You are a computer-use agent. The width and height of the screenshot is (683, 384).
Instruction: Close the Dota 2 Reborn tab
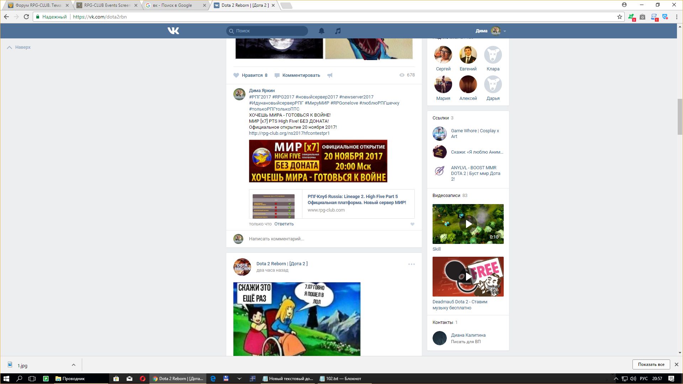tap(273, 5)
